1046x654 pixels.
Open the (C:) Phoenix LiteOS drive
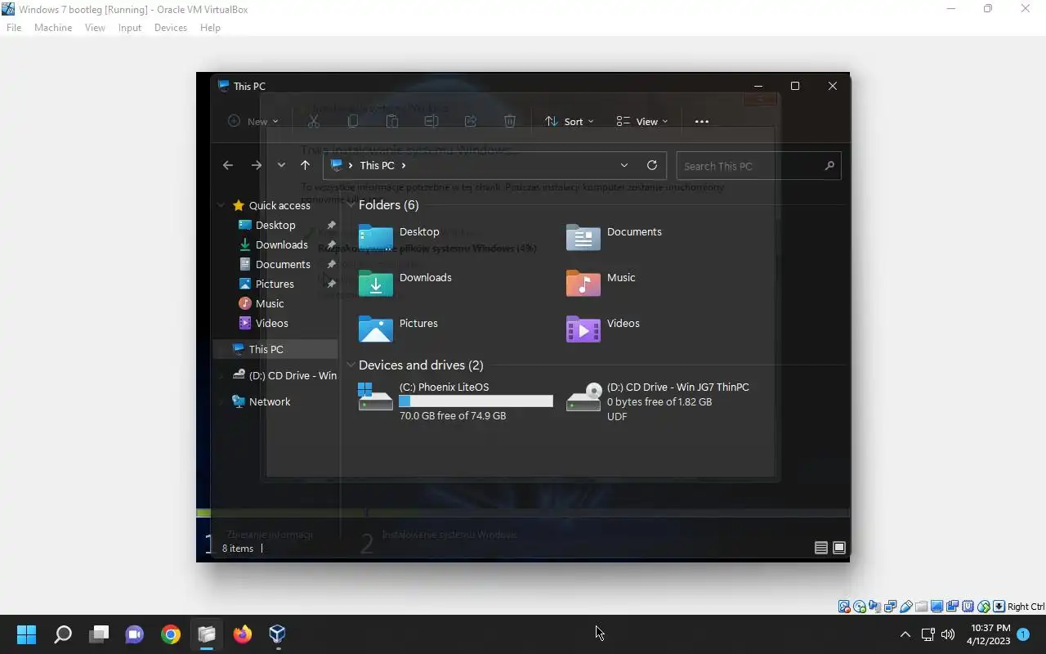click(x=456, y=401)
